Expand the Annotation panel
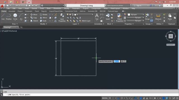The height and width of the screenshot is (100, 179). [99, 24]
